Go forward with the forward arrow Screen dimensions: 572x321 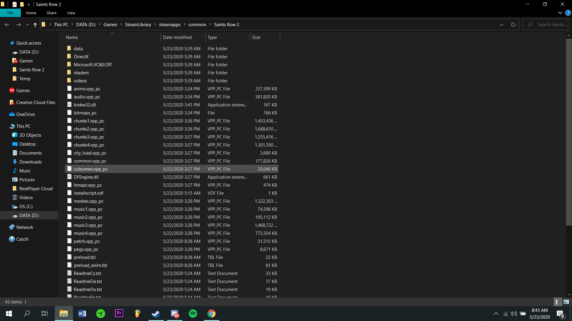click(18, 25)
